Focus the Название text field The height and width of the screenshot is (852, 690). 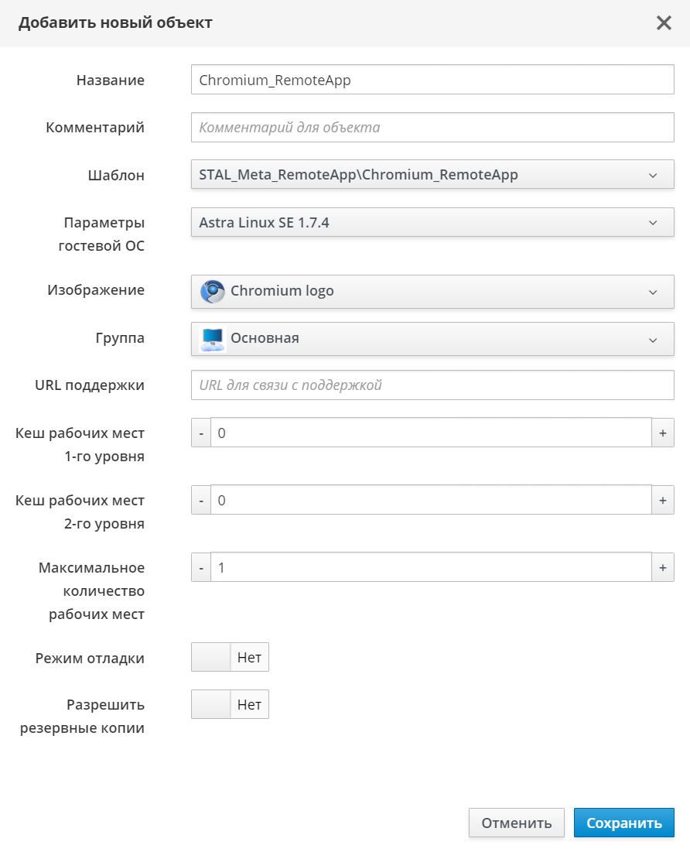[432, 80]
